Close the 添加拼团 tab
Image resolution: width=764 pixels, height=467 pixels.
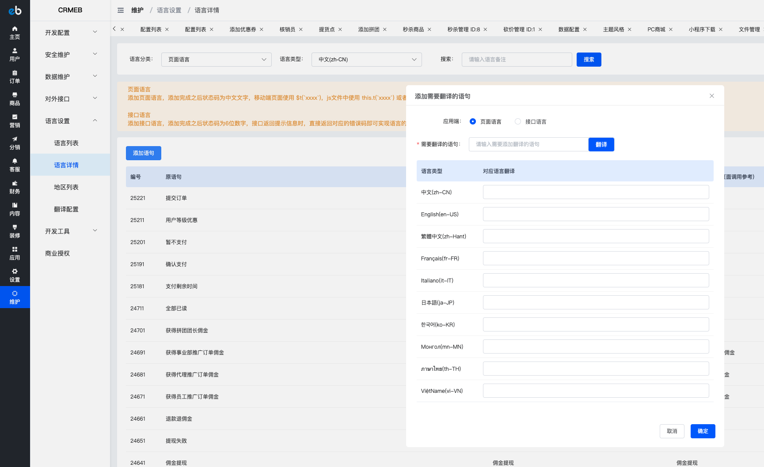[385, 30]
